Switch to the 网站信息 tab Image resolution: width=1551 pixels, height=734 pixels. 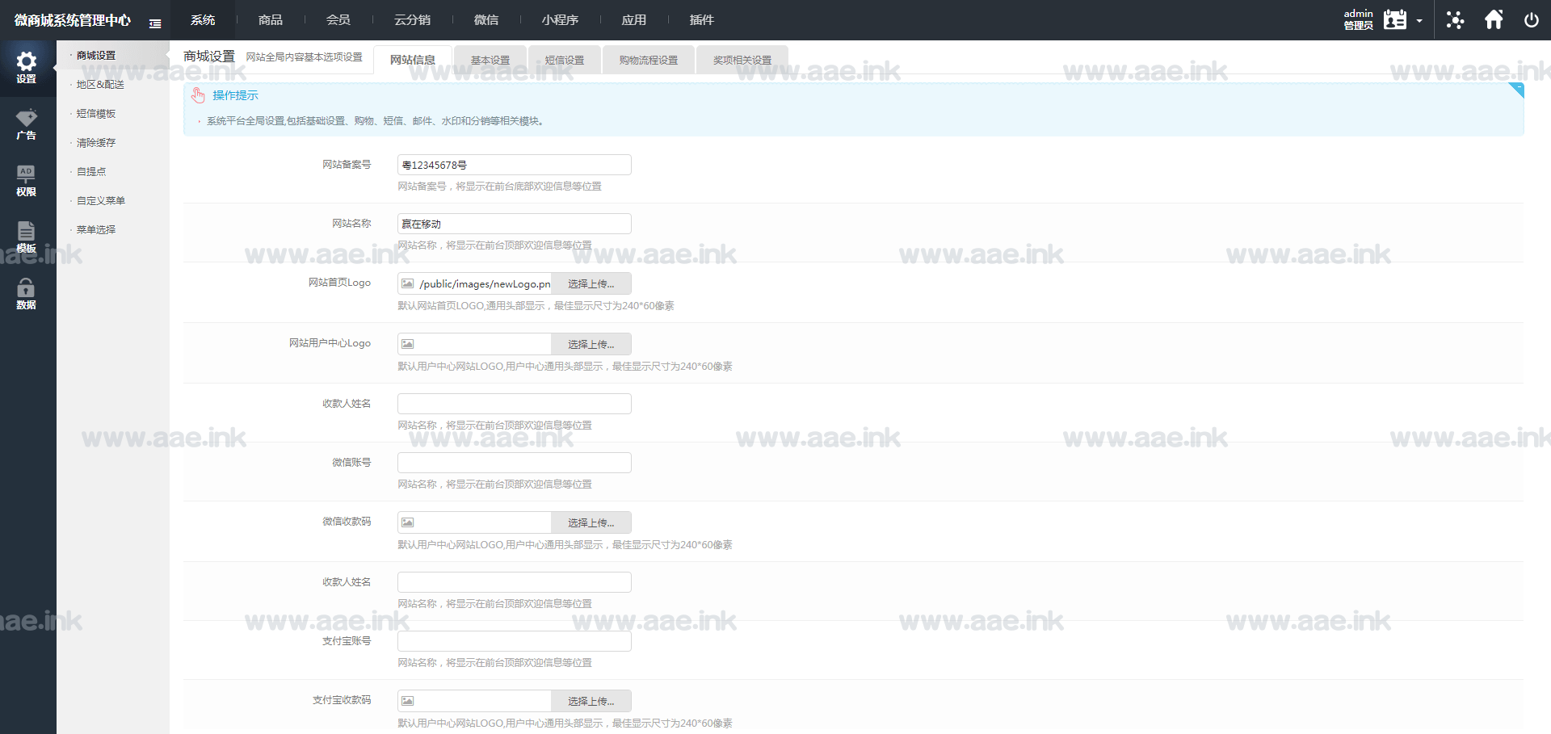pyautogui.click(x=413, y=60)
